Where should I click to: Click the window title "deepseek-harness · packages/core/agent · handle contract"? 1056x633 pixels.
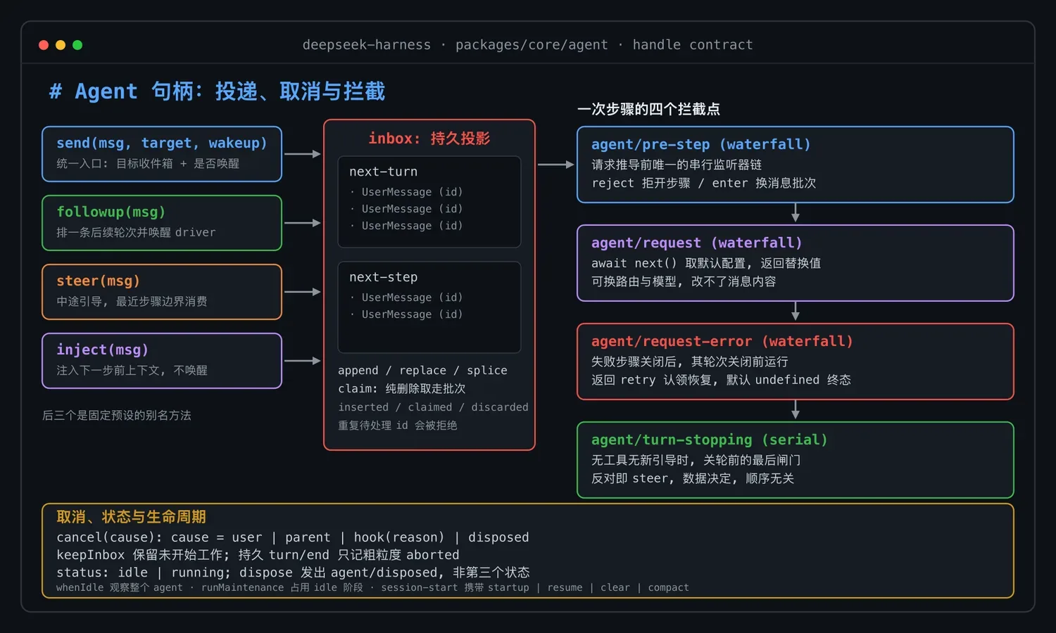(x=527, y=45)
